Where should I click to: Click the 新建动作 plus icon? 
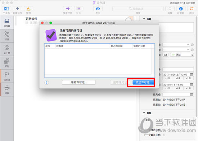[x=17, y=9]
